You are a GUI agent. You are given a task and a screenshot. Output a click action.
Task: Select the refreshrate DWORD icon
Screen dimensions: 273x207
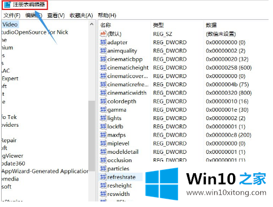point(103,177)
